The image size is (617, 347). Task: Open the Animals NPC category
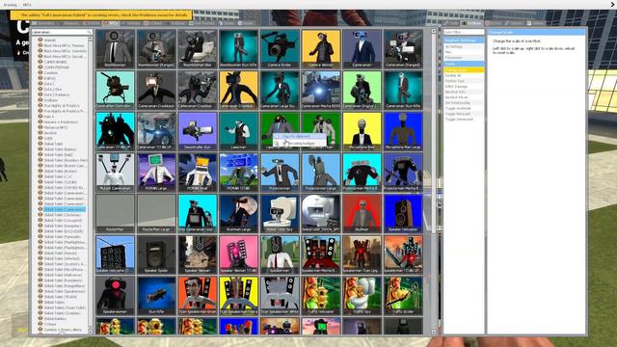pos(49,40)
